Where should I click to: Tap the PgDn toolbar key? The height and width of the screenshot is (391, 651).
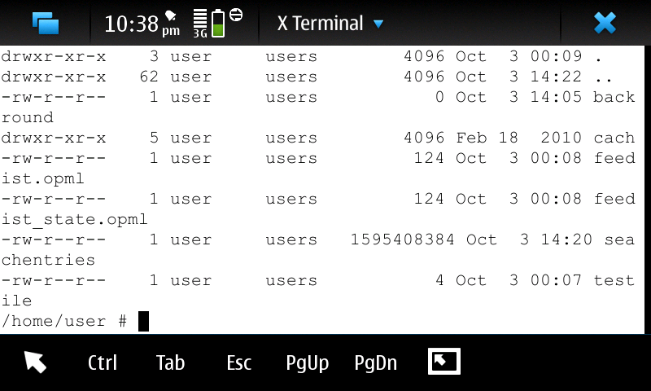[x=376, y=363]
